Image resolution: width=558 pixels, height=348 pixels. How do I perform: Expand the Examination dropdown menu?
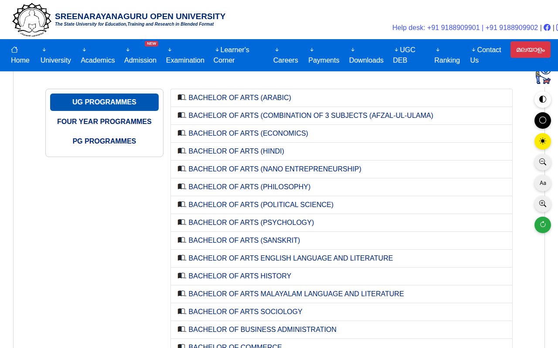tap(185, 55)
